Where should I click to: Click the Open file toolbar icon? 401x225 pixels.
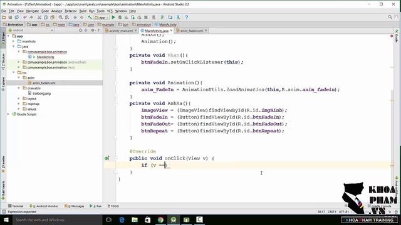4,17
